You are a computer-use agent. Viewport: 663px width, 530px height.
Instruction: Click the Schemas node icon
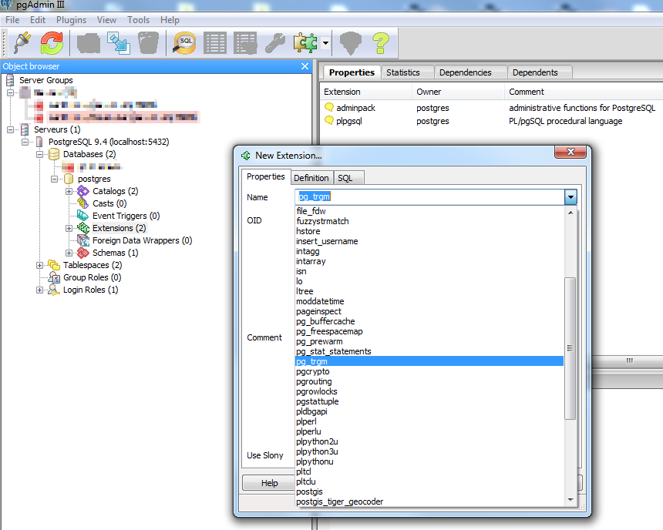[x=83, y=253]
